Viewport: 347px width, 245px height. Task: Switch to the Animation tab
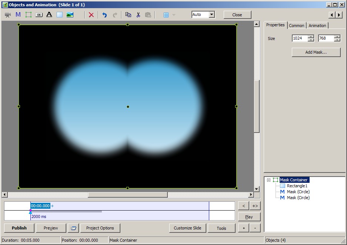(x=317, y=26)
